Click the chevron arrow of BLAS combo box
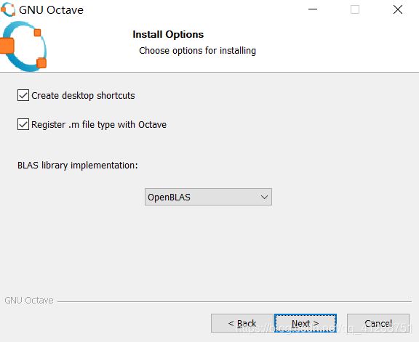Image resolution: width=419 pixels, height=342 pixels. [x=264, y=198]
